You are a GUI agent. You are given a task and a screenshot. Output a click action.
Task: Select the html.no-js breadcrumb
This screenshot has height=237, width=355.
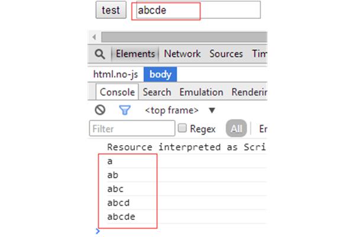click(x=115, y=75)
